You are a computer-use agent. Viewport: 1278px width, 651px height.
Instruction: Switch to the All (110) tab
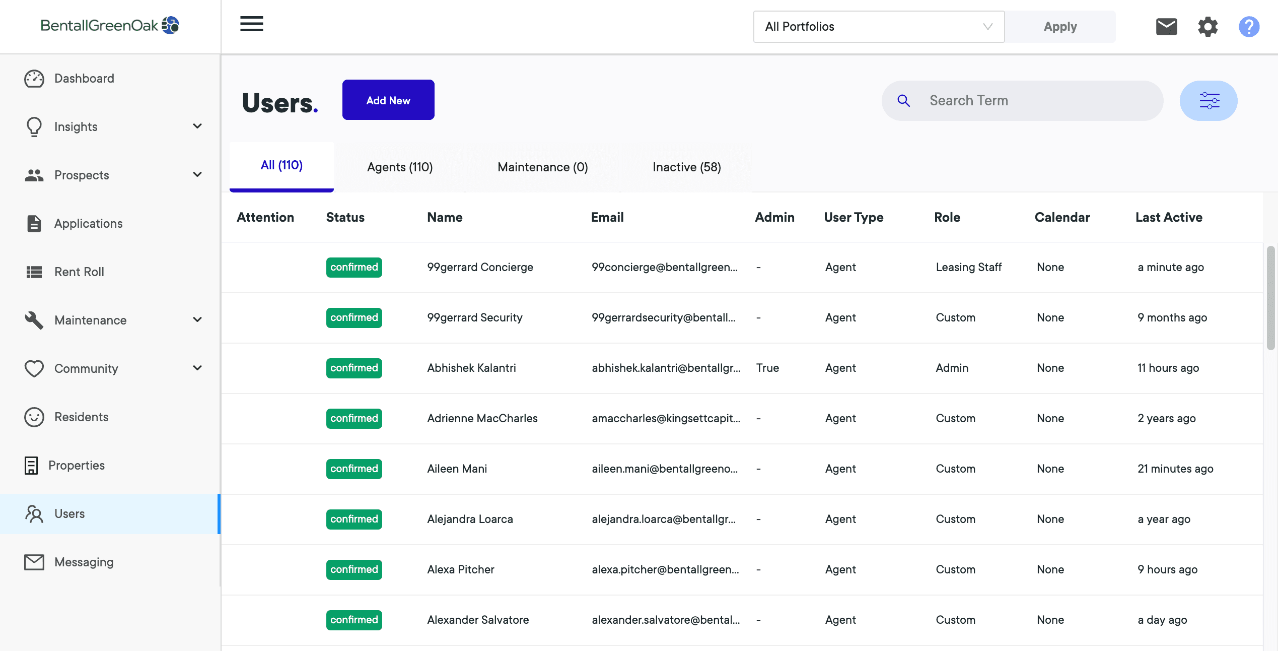(x=281, y=166)
